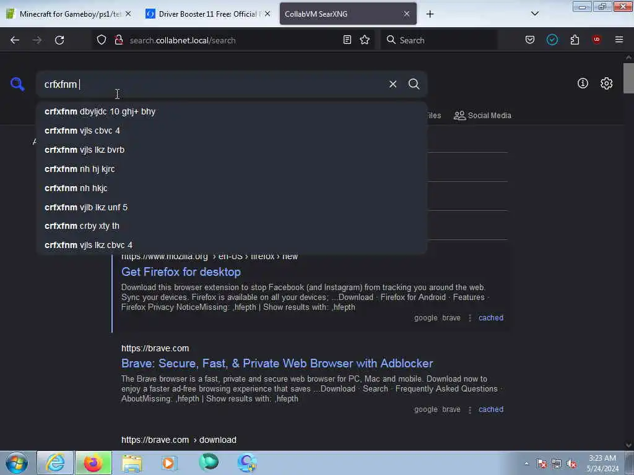Open the SearXNG about info icon
This screenshot has height=475, width=634.
click(x=583, y=83)
